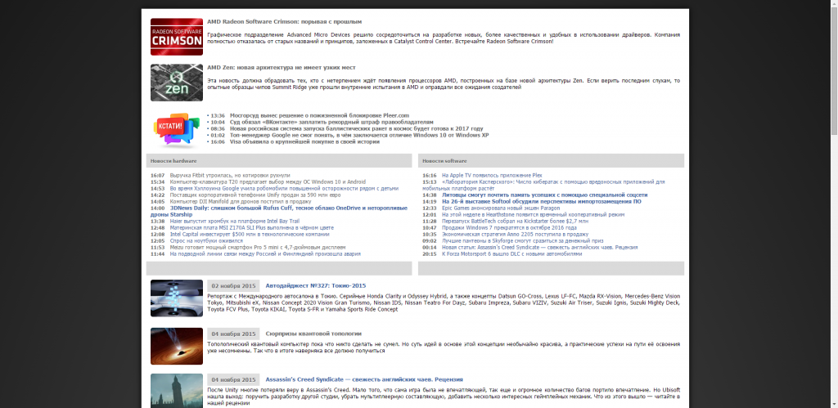
Task: Click the 04 ноября 2015 date by Assassin's Creed
Action: (233, 379)
